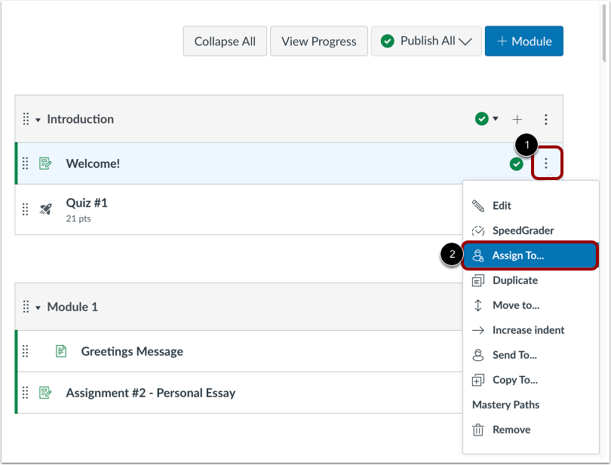This screenshot has height=465, width=611.
Task: Toggle Introduction module published checkmark
Action: pyautogui.click(x=481, y=119)
